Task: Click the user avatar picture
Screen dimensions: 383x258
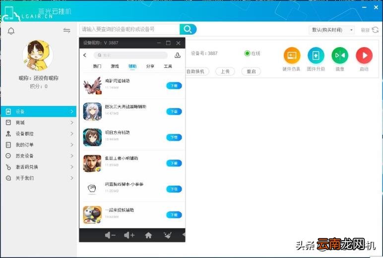Action: [38, 55]
